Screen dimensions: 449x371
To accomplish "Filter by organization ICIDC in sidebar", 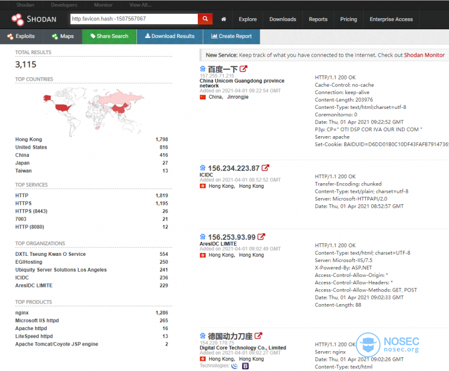I will tap(22, 278).
